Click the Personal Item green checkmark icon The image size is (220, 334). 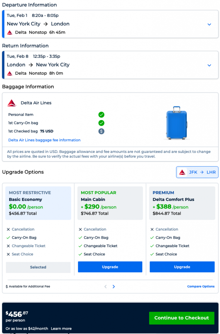(x=102, y=114)
